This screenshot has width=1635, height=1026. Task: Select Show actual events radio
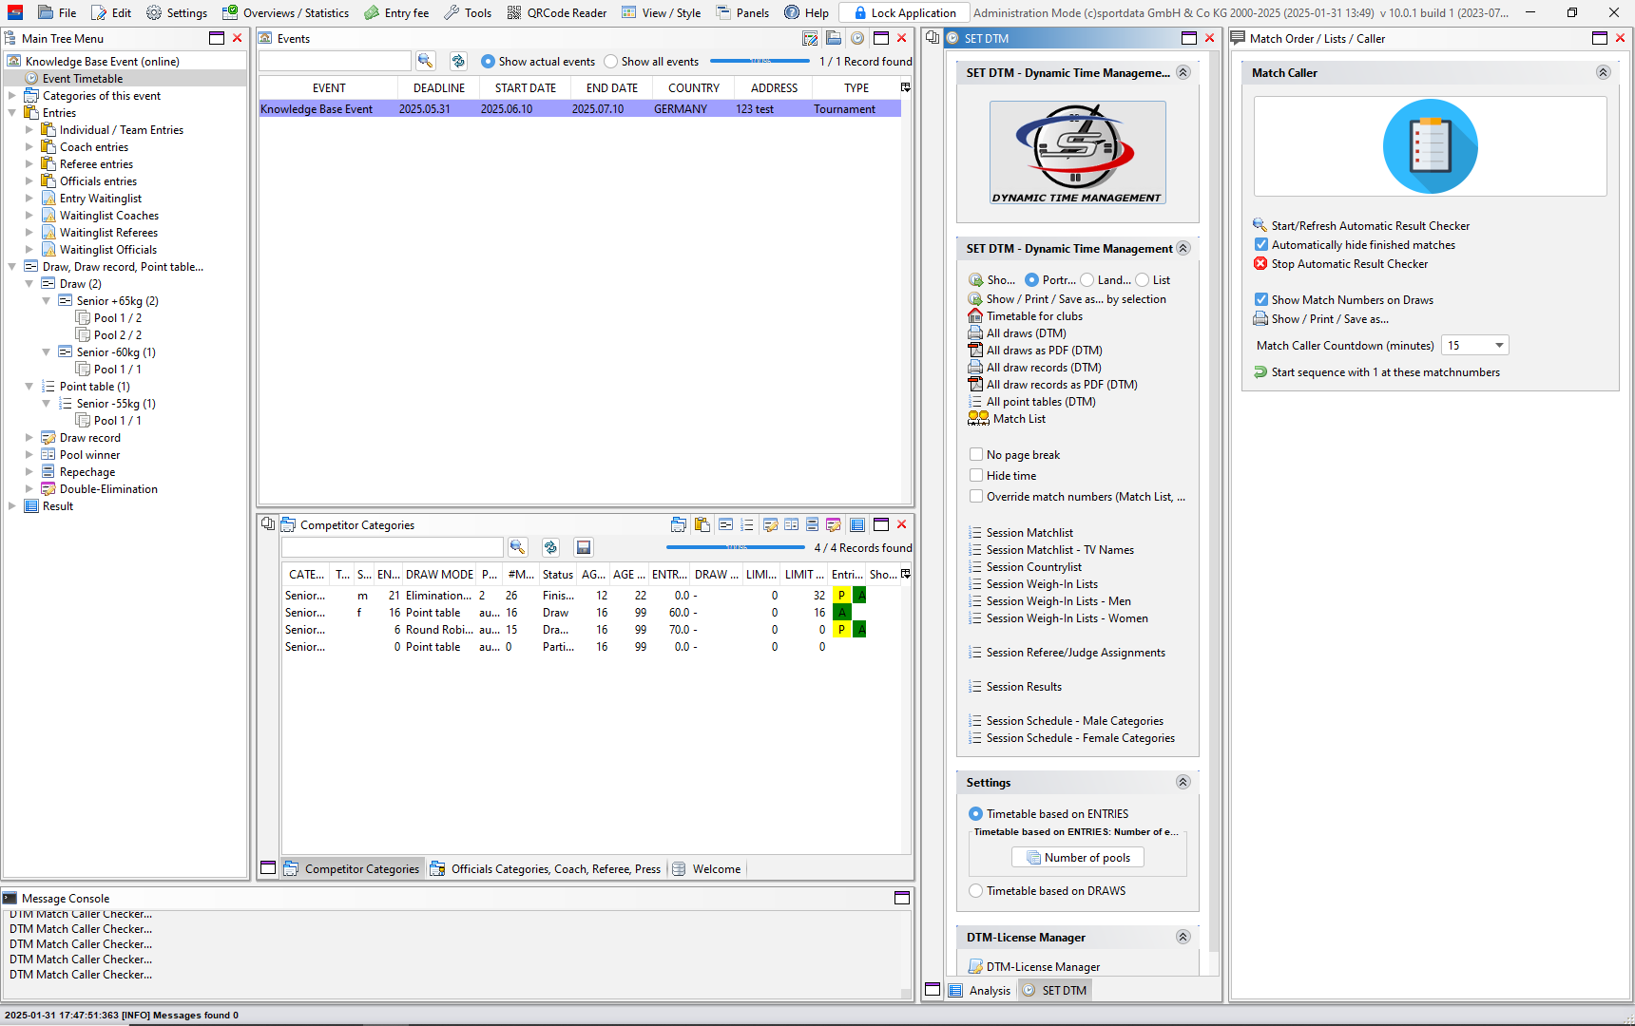point(489,61)
